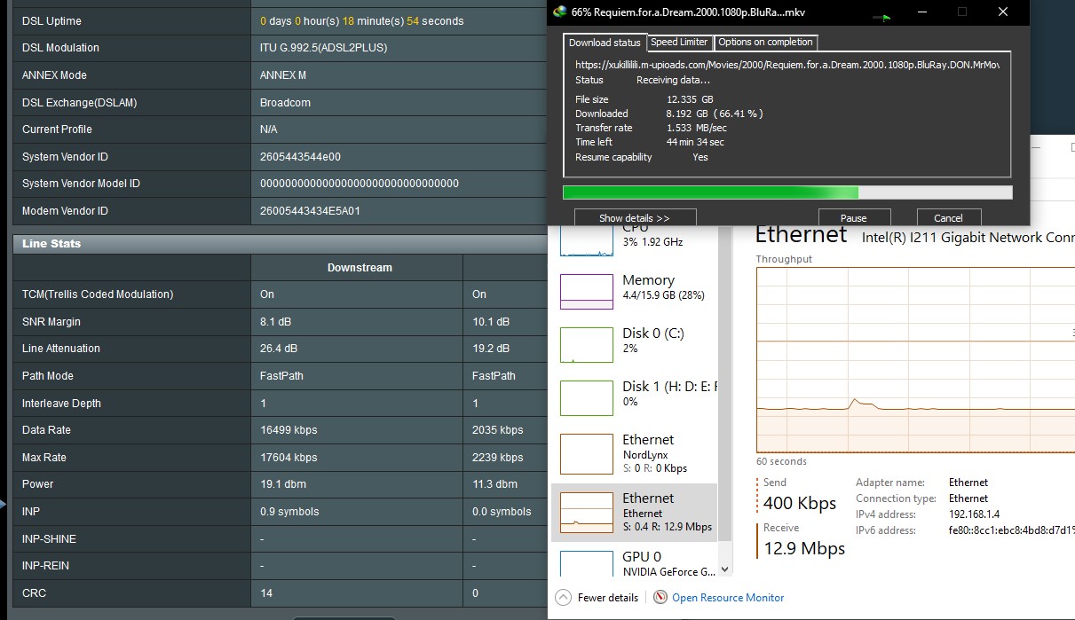
Task: Click the DSLAM value Broadcom
Action: coord(285,103)
